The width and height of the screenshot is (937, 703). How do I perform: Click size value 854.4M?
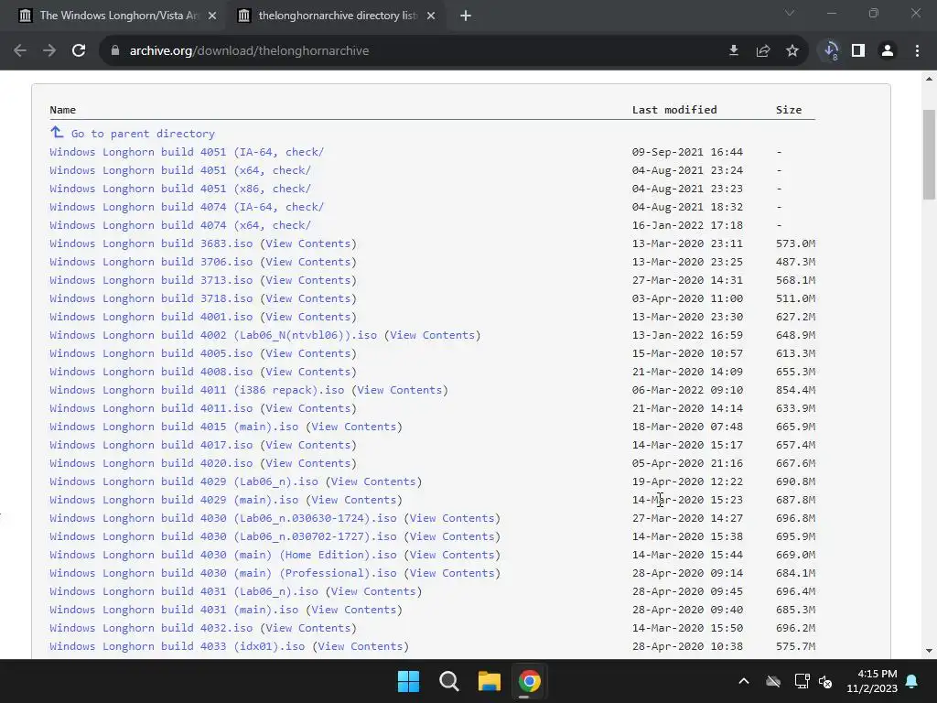click(x=795, y=390)
